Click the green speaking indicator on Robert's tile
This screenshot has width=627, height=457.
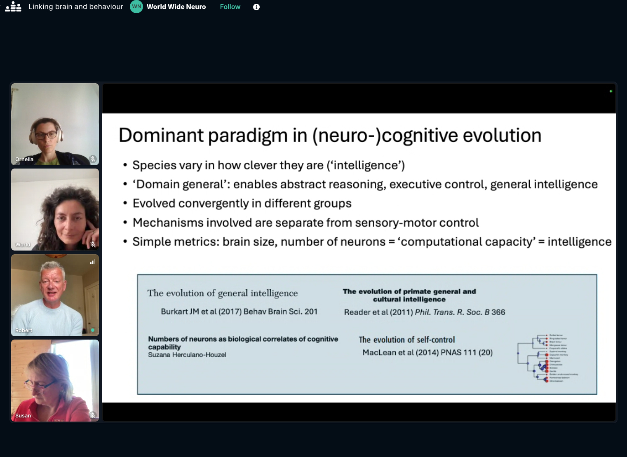tap(93, 330)
